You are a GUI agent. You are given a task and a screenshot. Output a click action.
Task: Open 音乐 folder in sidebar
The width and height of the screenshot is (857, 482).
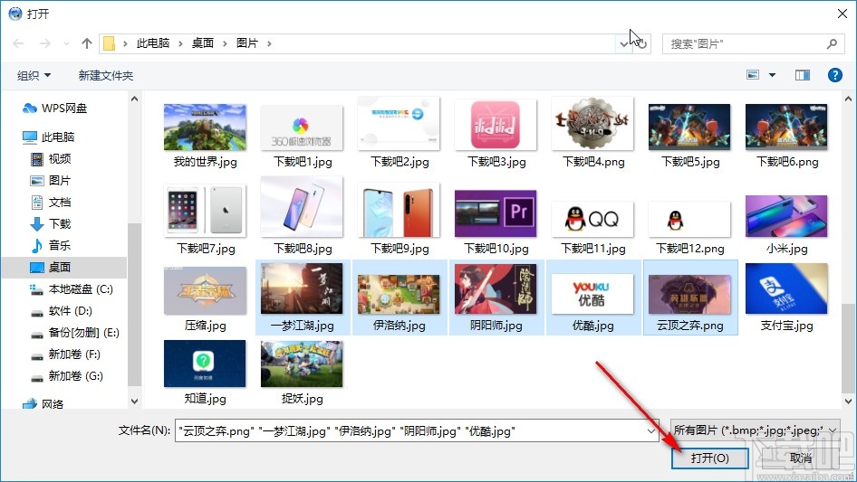[51, 246]
